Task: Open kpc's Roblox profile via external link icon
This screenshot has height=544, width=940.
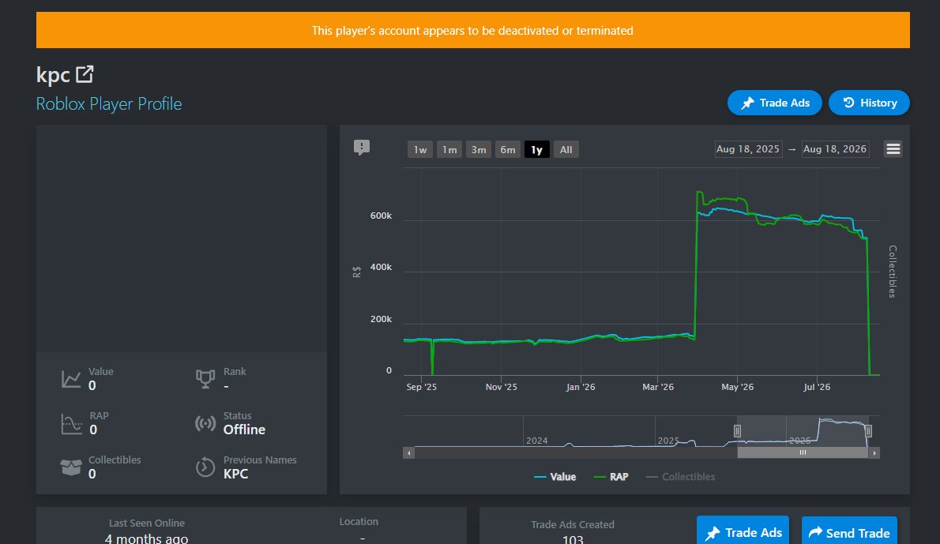Action: (x=85, y=74)
